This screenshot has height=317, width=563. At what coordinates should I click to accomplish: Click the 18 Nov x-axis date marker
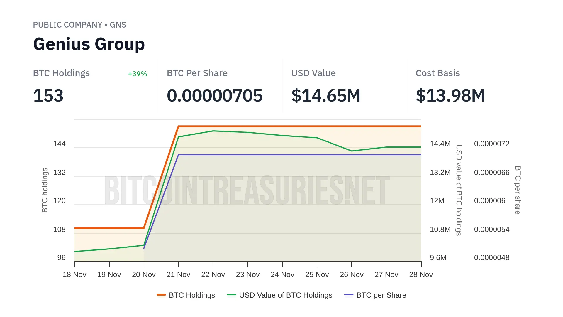click(74, 274)
